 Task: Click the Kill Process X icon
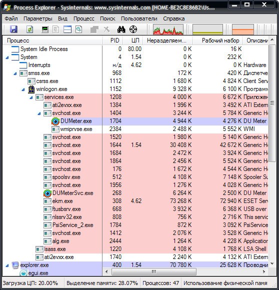tap(106, 29)
